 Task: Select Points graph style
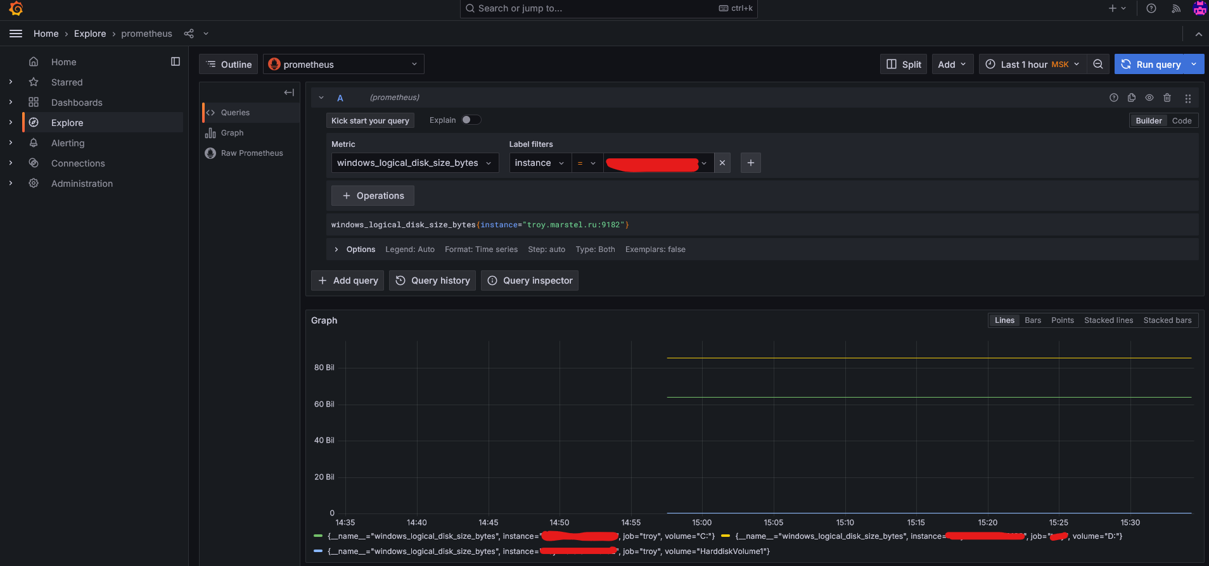click(1063, 320)
